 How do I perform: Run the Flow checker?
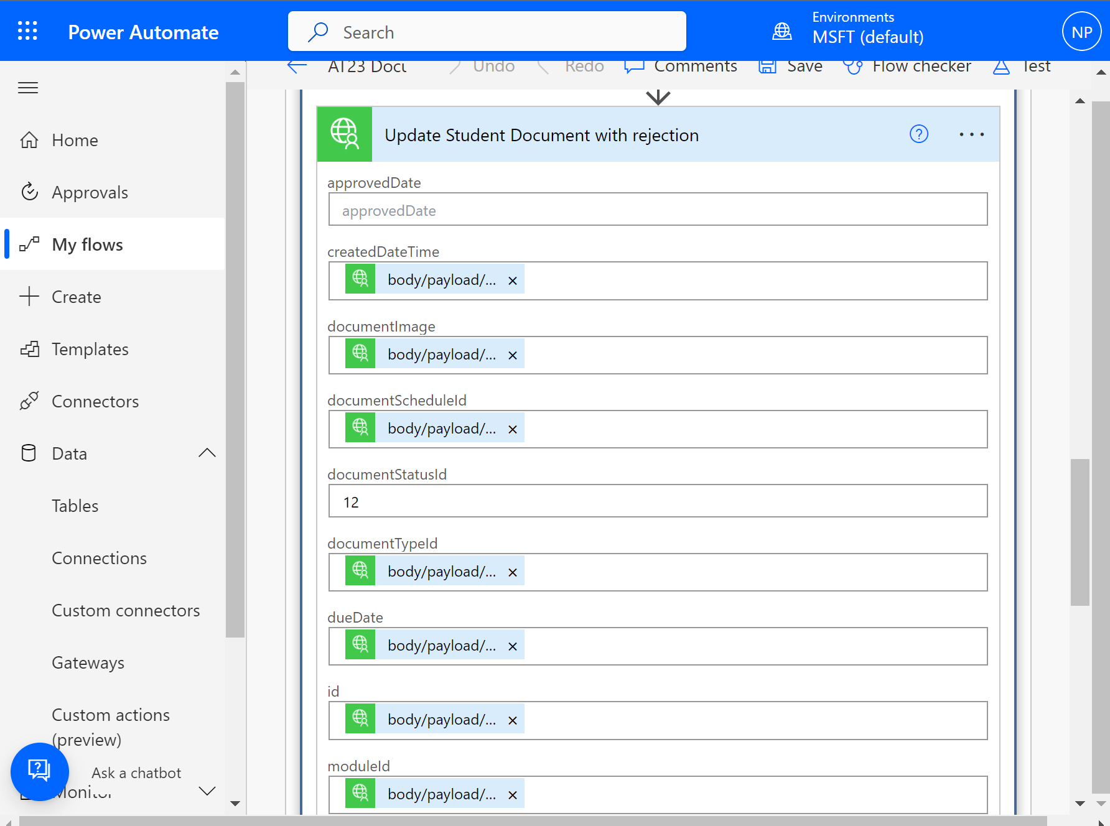tap(907, 66)
